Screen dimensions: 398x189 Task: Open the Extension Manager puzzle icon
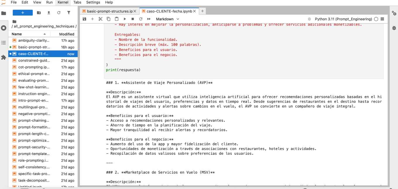coord(4,57)
